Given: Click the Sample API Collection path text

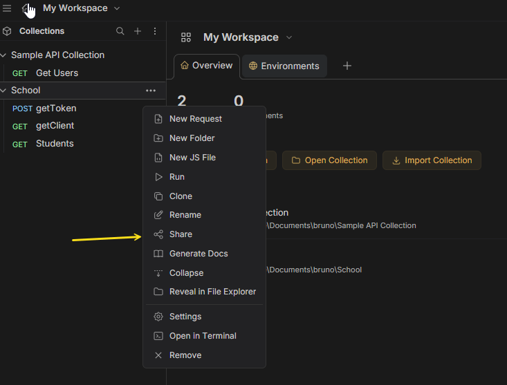Looking at the screenshot, I should click(342, 225).
